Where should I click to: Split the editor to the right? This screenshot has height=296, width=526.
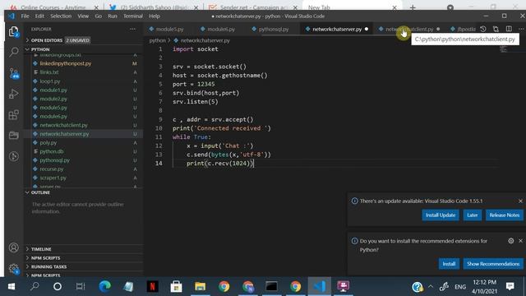tap(509, 30)
